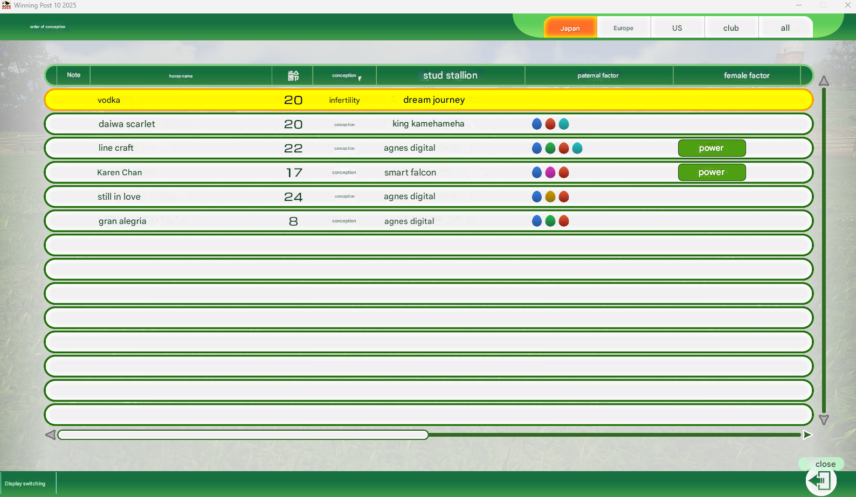Click the blue factor dot for gran alegria
The height and width of the screenshot is (497, 856).
point(537,221)
